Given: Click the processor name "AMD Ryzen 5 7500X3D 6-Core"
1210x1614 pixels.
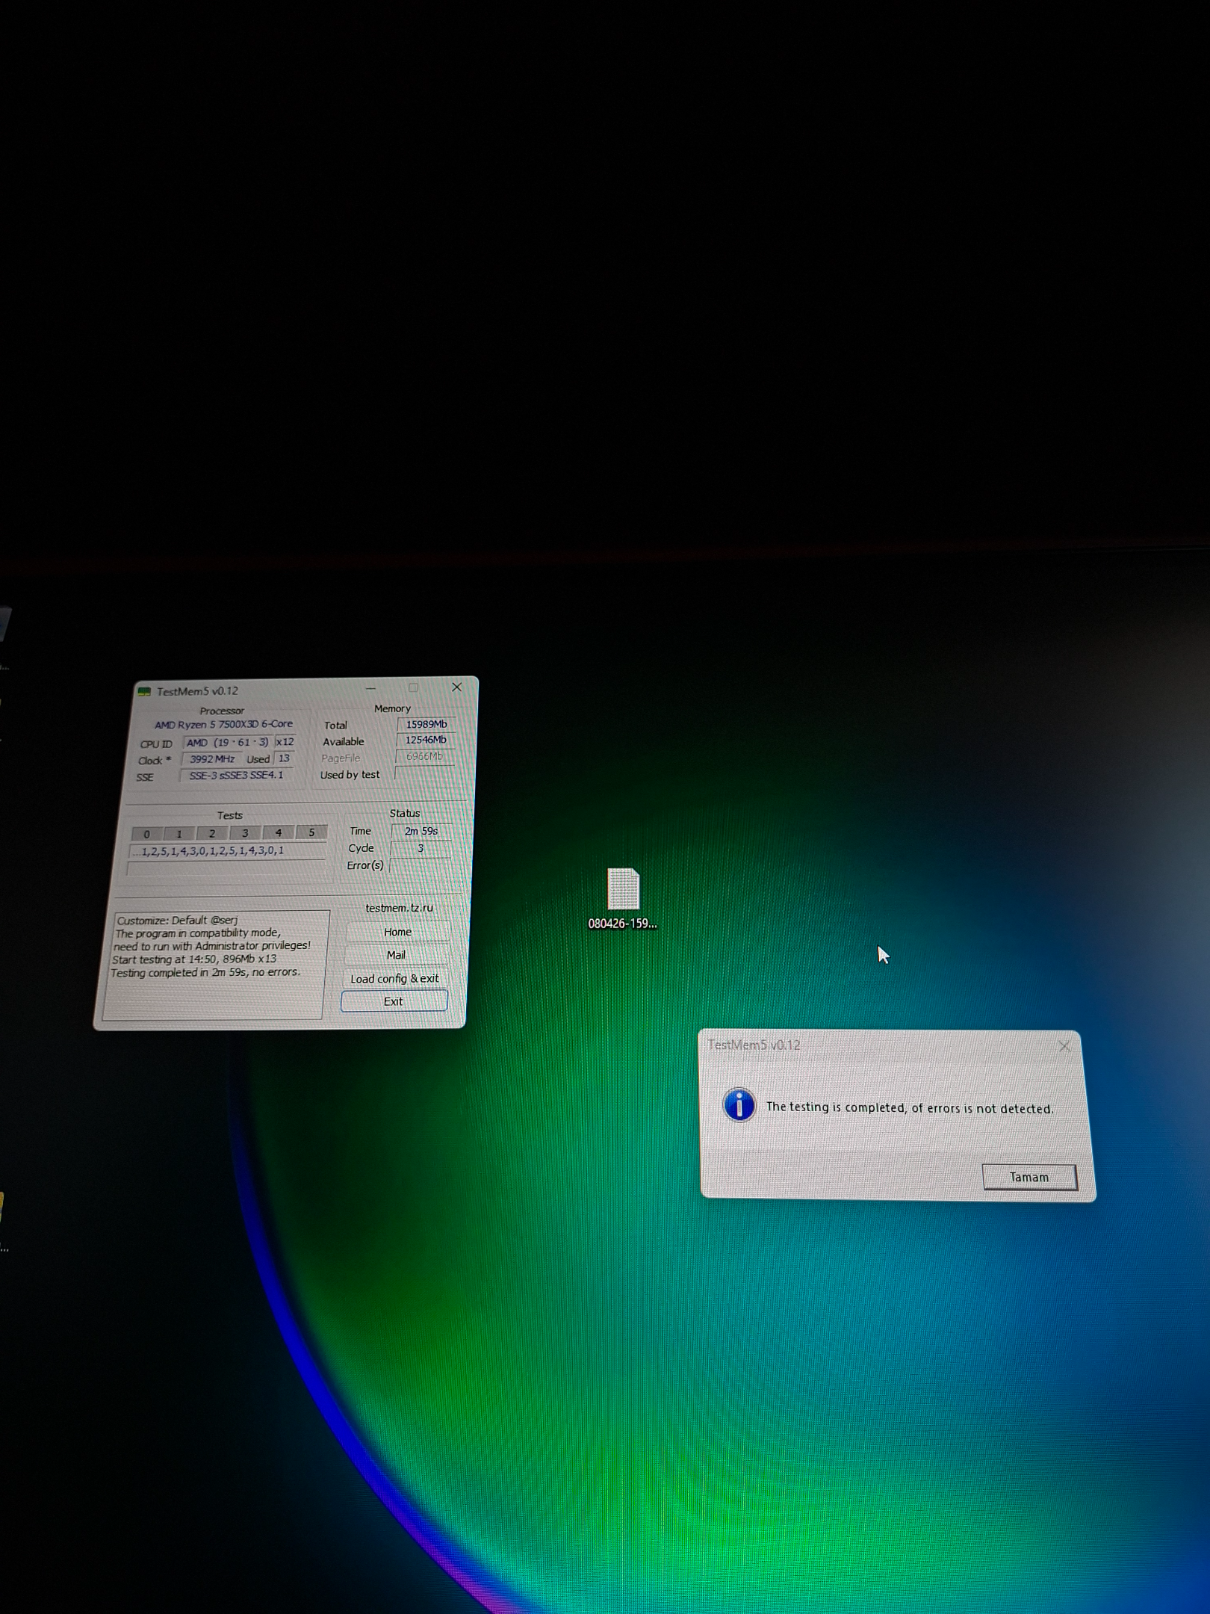Looking at the screenshot, I should [x=224, y=725].
